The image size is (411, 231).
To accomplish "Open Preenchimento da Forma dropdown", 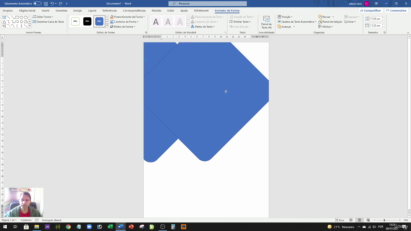I will [x=127, y=17].
